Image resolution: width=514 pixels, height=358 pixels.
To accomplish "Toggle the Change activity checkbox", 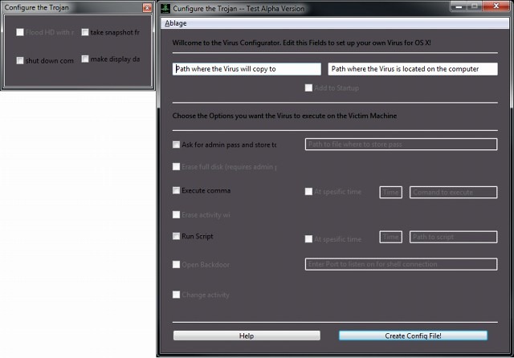I will pyautogui.click(x=176, y=295).
